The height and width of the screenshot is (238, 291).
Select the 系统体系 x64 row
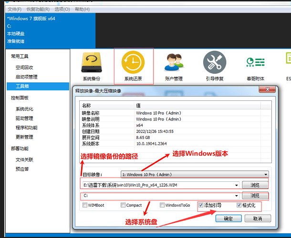(x=176, y=125)
